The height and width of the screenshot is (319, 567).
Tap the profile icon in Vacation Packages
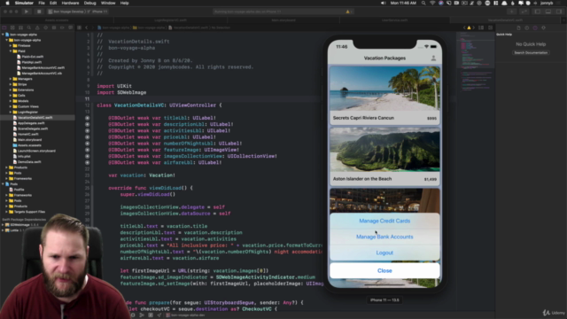433,58
